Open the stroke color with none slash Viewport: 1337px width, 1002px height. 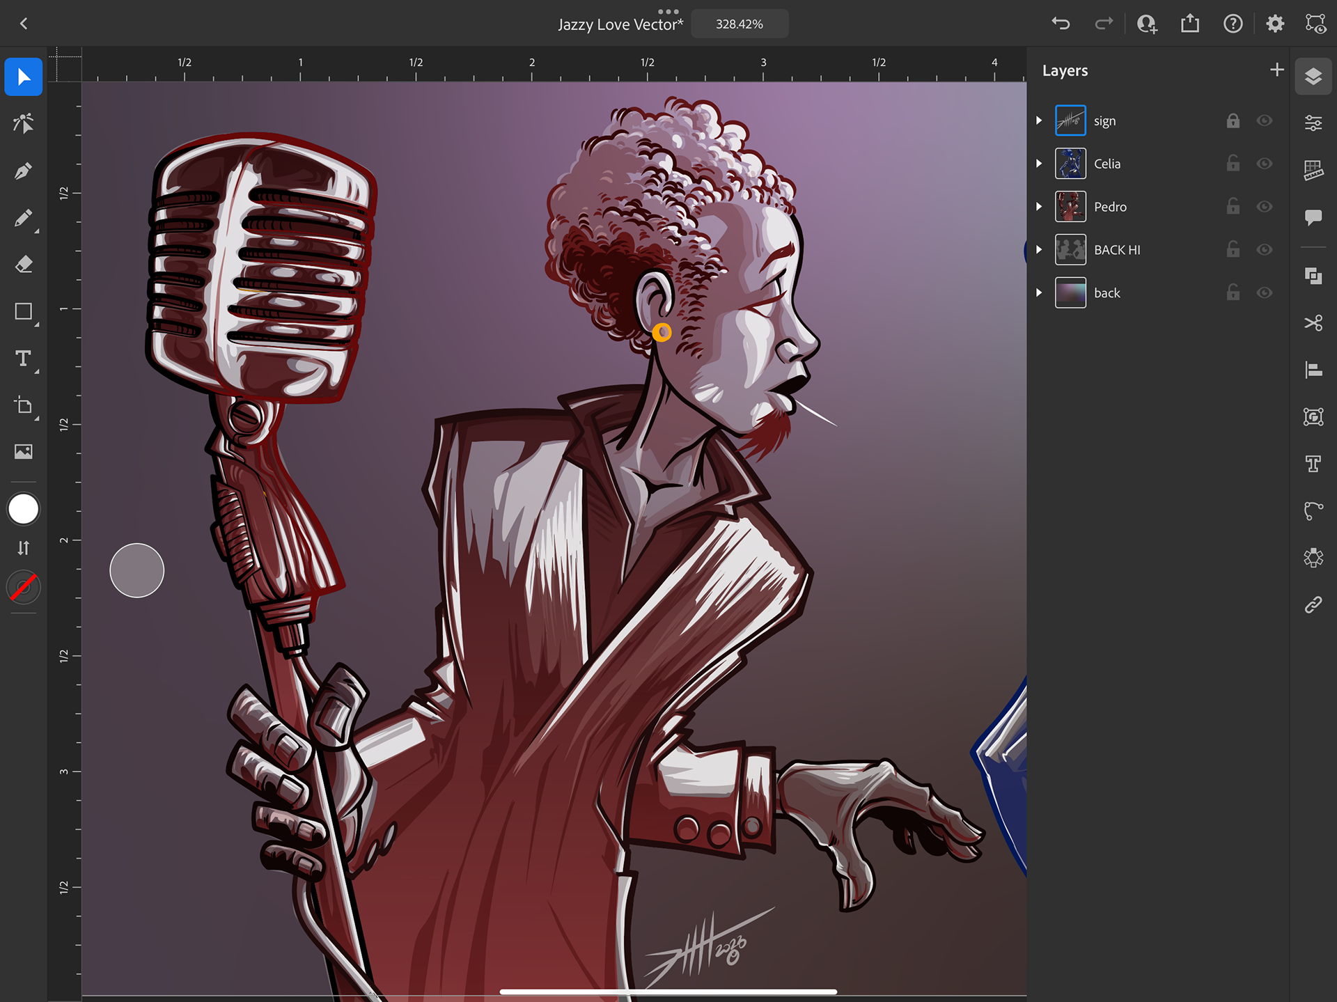click(24, 588)
